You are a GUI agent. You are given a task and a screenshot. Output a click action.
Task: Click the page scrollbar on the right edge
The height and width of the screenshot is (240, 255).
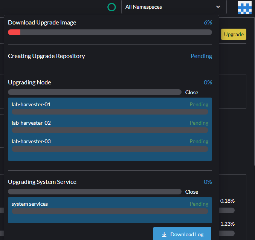coord(254,91)
